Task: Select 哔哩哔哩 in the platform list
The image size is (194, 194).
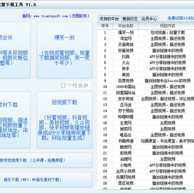Action: tap(126, 117)
